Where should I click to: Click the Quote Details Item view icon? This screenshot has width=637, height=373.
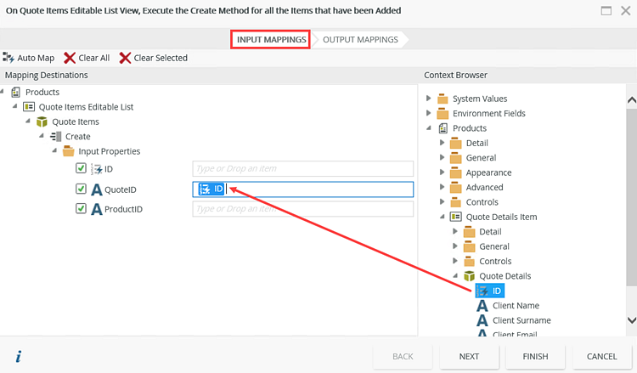tap(455, 217)
